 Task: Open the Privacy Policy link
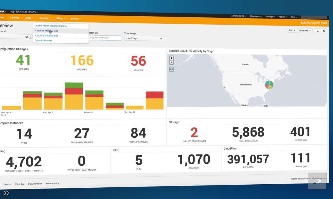(52, 183)
